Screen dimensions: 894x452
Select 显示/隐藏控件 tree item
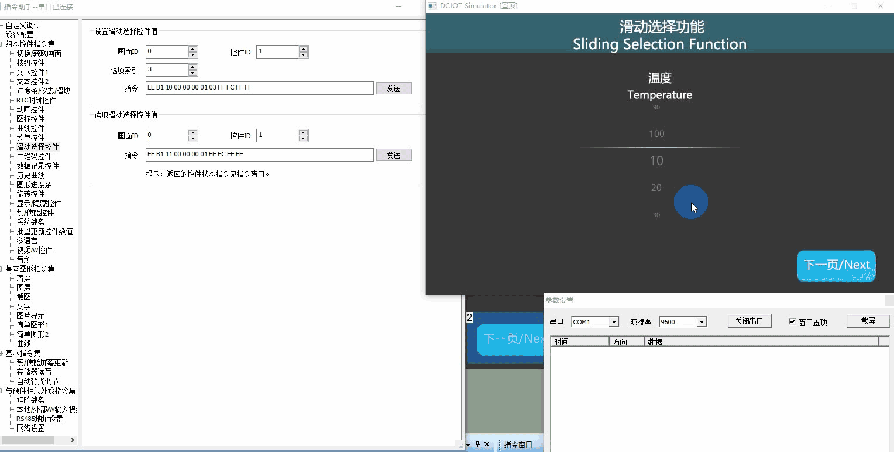(x=39, y=203)
